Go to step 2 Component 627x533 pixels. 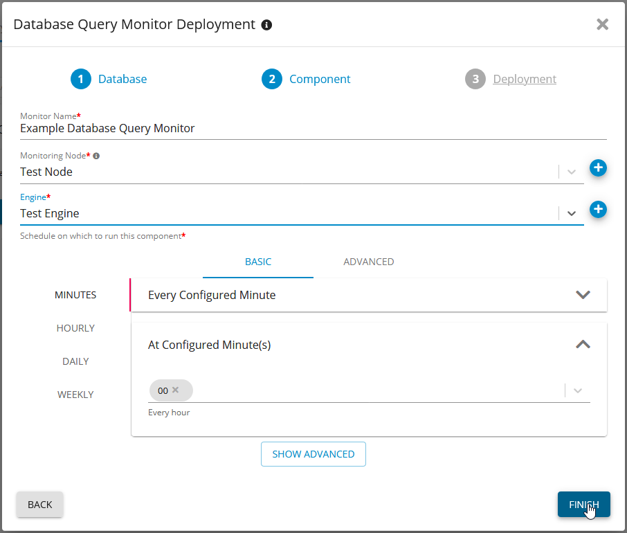307,79
